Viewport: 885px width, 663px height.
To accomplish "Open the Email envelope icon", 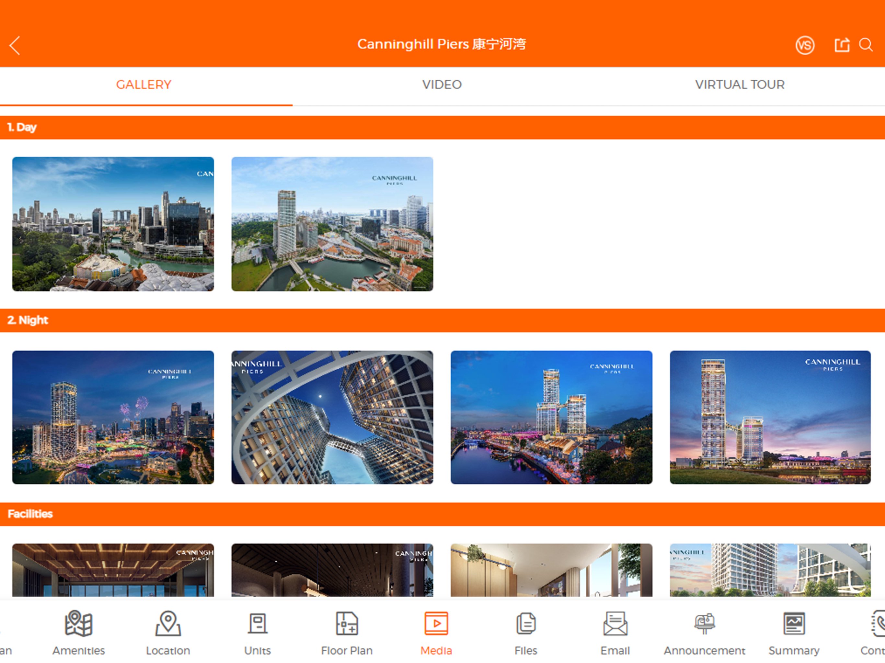I will click(615, 624).
